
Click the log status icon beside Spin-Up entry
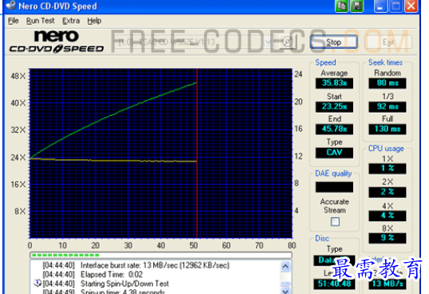tap(37, 283)
